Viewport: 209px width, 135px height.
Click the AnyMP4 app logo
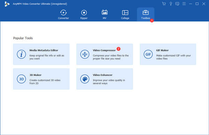click(x=7, y=4)
